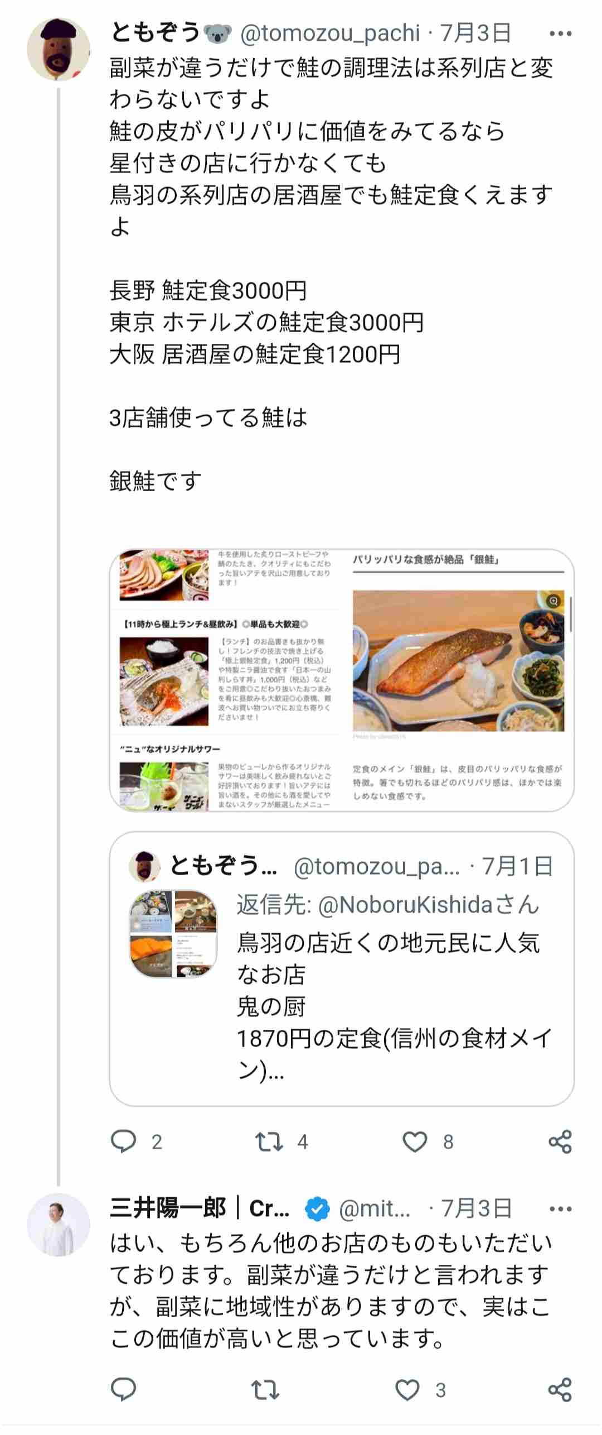Open ともぞう's profile avatar at top
This screenshot has width=602, height=1435.
click(x=59, y=49)
